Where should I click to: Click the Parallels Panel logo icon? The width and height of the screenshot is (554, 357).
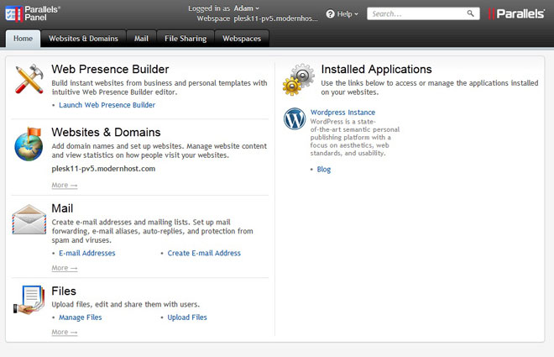point(14,13)
